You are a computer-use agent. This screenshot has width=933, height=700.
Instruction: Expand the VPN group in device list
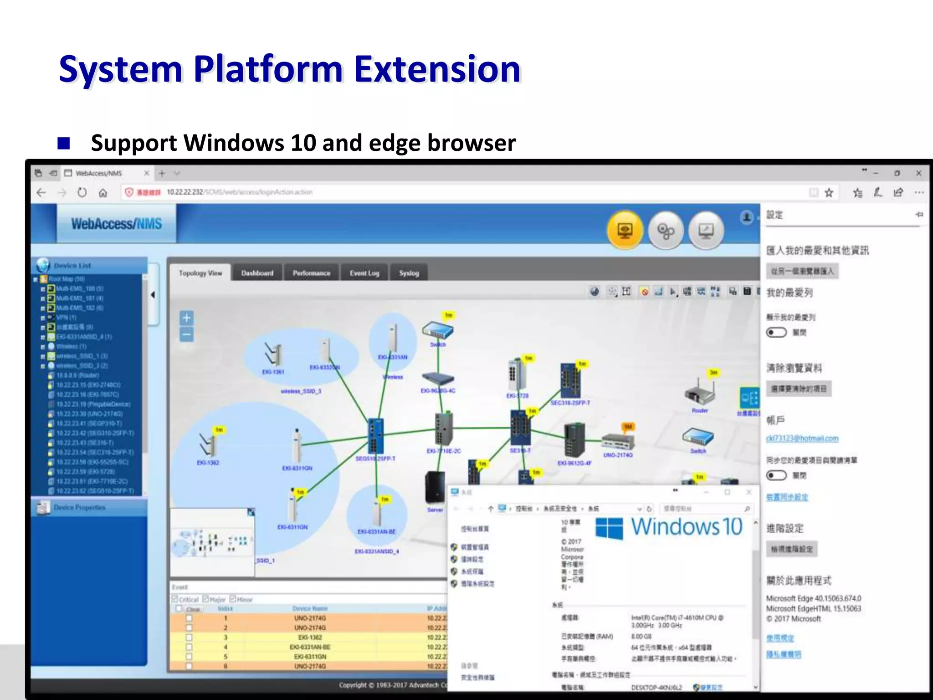click(43, 318)
